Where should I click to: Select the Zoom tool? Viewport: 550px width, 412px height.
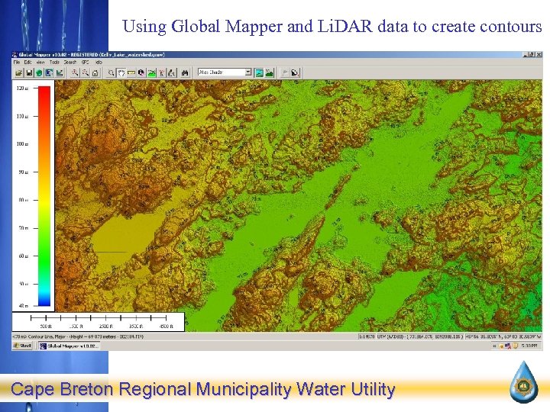pos(111,73)
